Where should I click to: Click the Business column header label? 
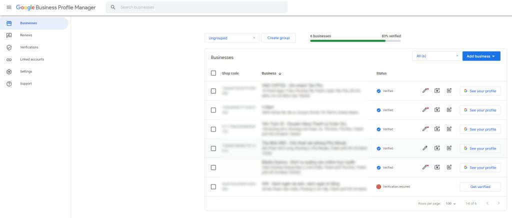tap(268, 73)
